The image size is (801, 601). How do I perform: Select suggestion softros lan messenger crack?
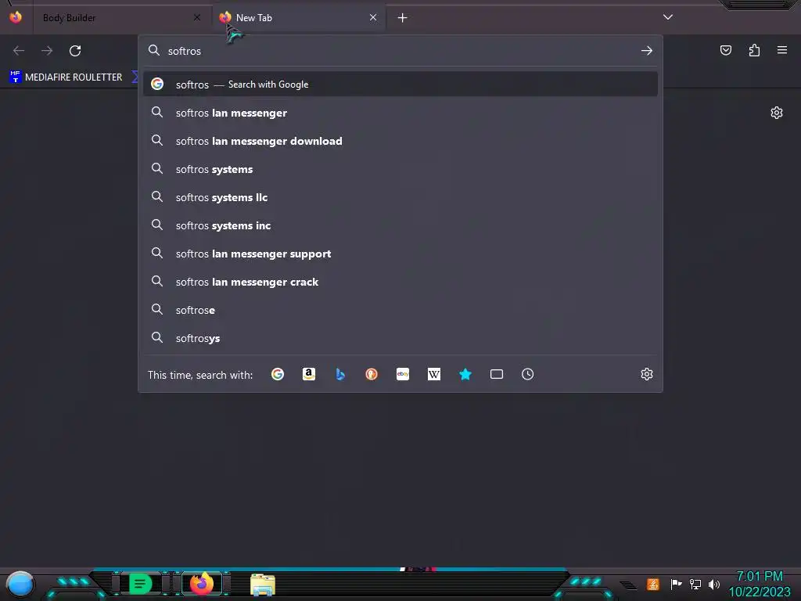[x=400, y=282]
